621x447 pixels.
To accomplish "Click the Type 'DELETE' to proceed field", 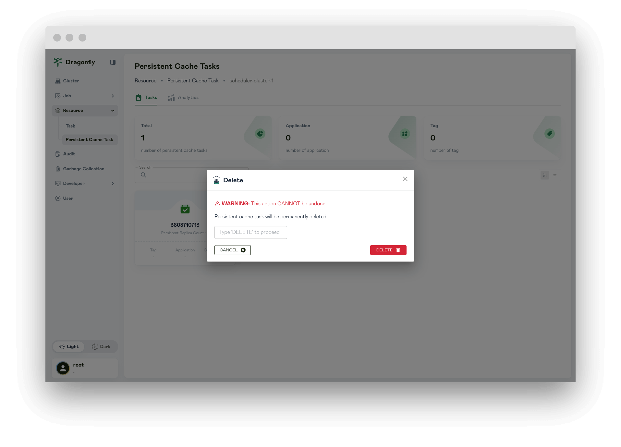I will click(x=250, y=232).
